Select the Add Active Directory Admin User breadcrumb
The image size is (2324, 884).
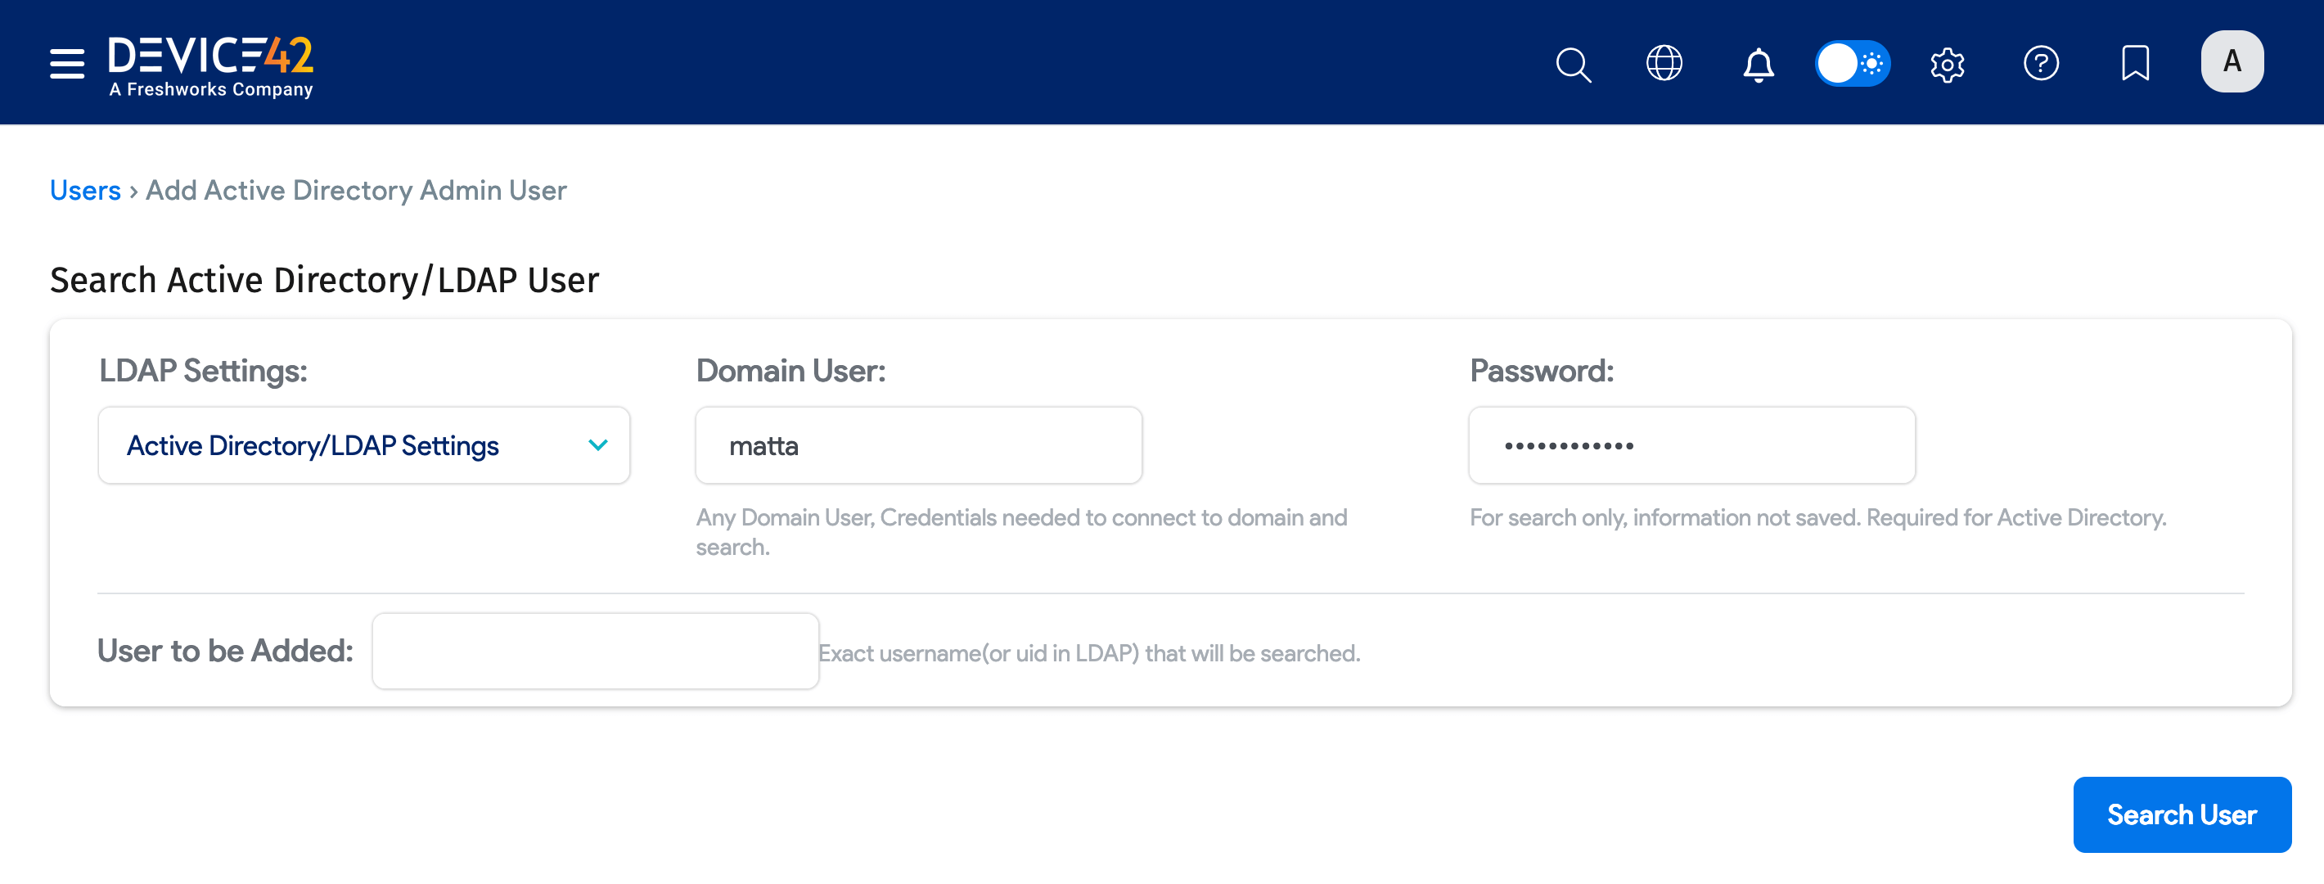pos(355,191)
